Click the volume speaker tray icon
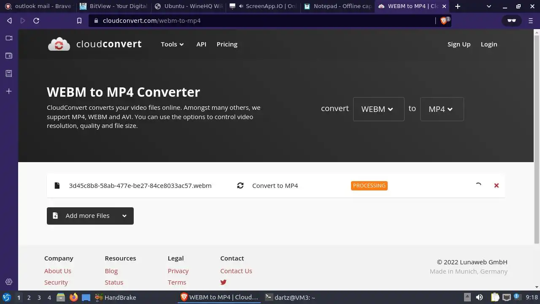The image size is (540, 304). pos(479,297)
